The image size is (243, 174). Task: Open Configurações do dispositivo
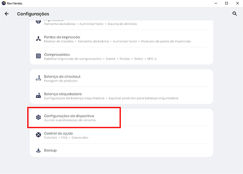tap(121, 118)
